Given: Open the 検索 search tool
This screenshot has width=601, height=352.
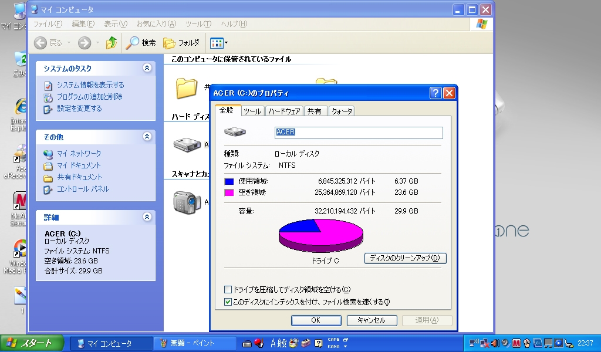Looking at the screenshot, I should (x=141, y=43).
